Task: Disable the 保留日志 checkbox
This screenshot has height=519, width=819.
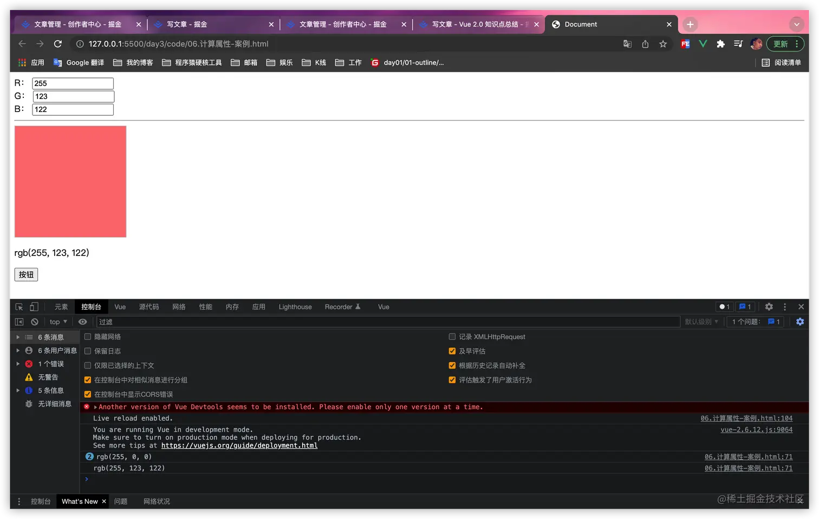Action: click(x=87, y=351)
